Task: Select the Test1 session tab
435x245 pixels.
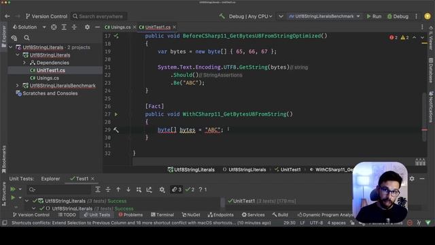Action: 80,178
